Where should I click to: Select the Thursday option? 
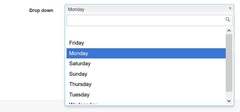coord(146,84)
